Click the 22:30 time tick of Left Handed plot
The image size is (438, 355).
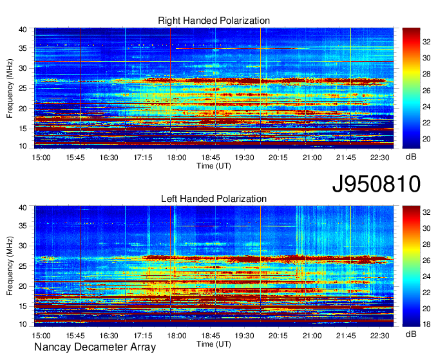380,336
